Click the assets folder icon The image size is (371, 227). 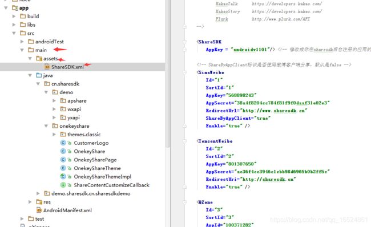click(x=39, y=58)
